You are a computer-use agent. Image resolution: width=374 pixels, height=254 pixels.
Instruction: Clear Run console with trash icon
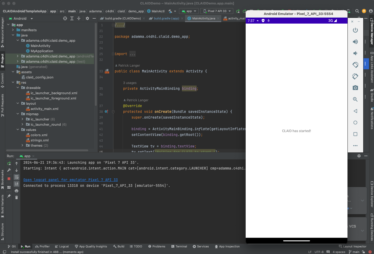pos(17,198)
